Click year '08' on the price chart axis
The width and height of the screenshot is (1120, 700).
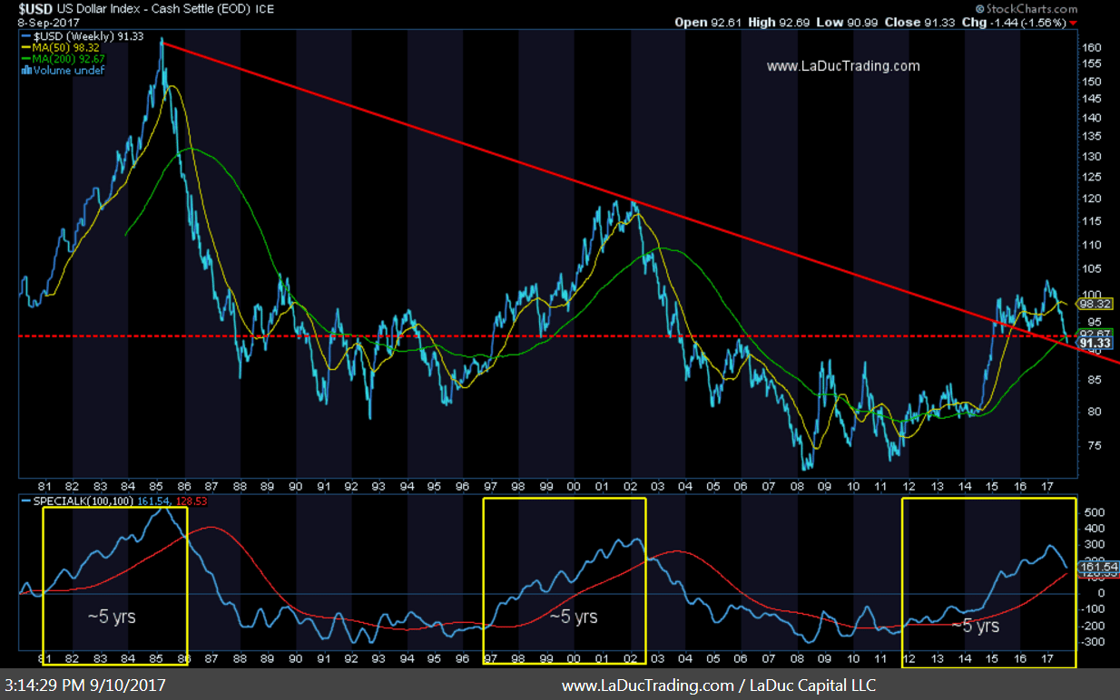pyautogui.click(x=797, y=487)
